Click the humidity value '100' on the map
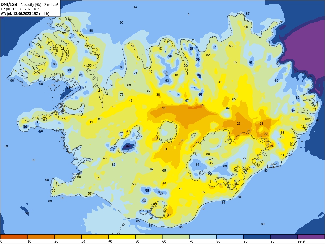Screen dimensions: 325x244 (199, 75)
